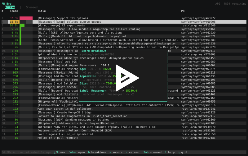Select the '[Mailer][Mandrill] Add return_path_domain' row

tap(124, 36)
